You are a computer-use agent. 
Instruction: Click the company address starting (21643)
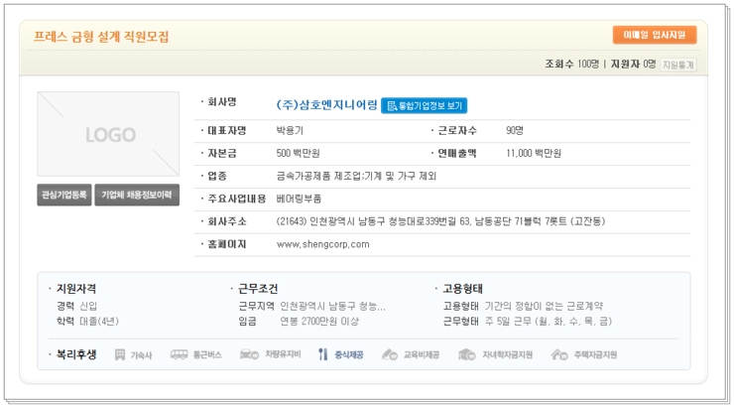(x=440, y=221)
